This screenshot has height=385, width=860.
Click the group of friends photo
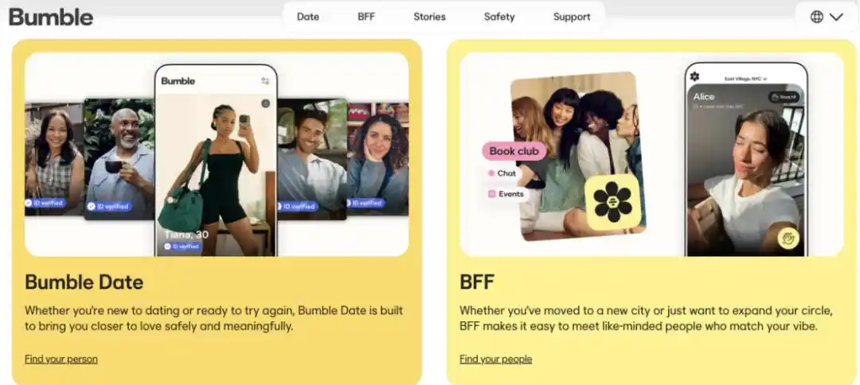578,156
